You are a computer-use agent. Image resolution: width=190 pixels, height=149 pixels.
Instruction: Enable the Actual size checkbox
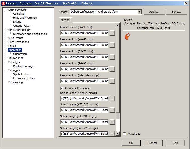(x=124, y=134)
